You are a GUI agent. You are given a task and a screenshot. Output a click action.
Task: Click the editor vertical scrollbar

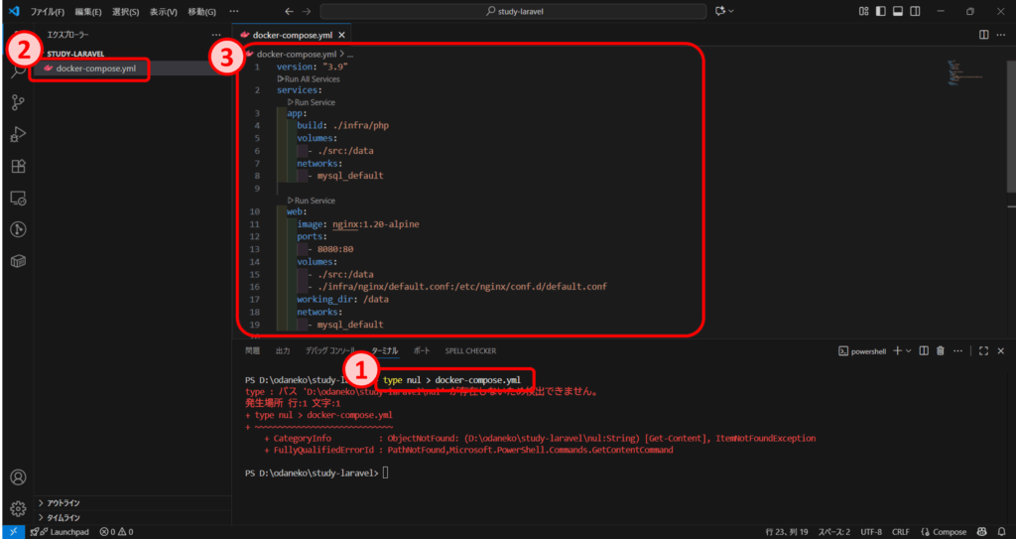[x=1011, y=149]
